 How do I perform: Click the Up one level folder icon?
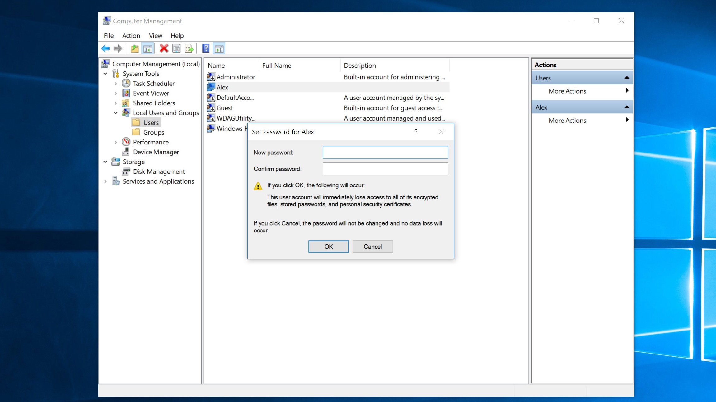coord(134,48)
